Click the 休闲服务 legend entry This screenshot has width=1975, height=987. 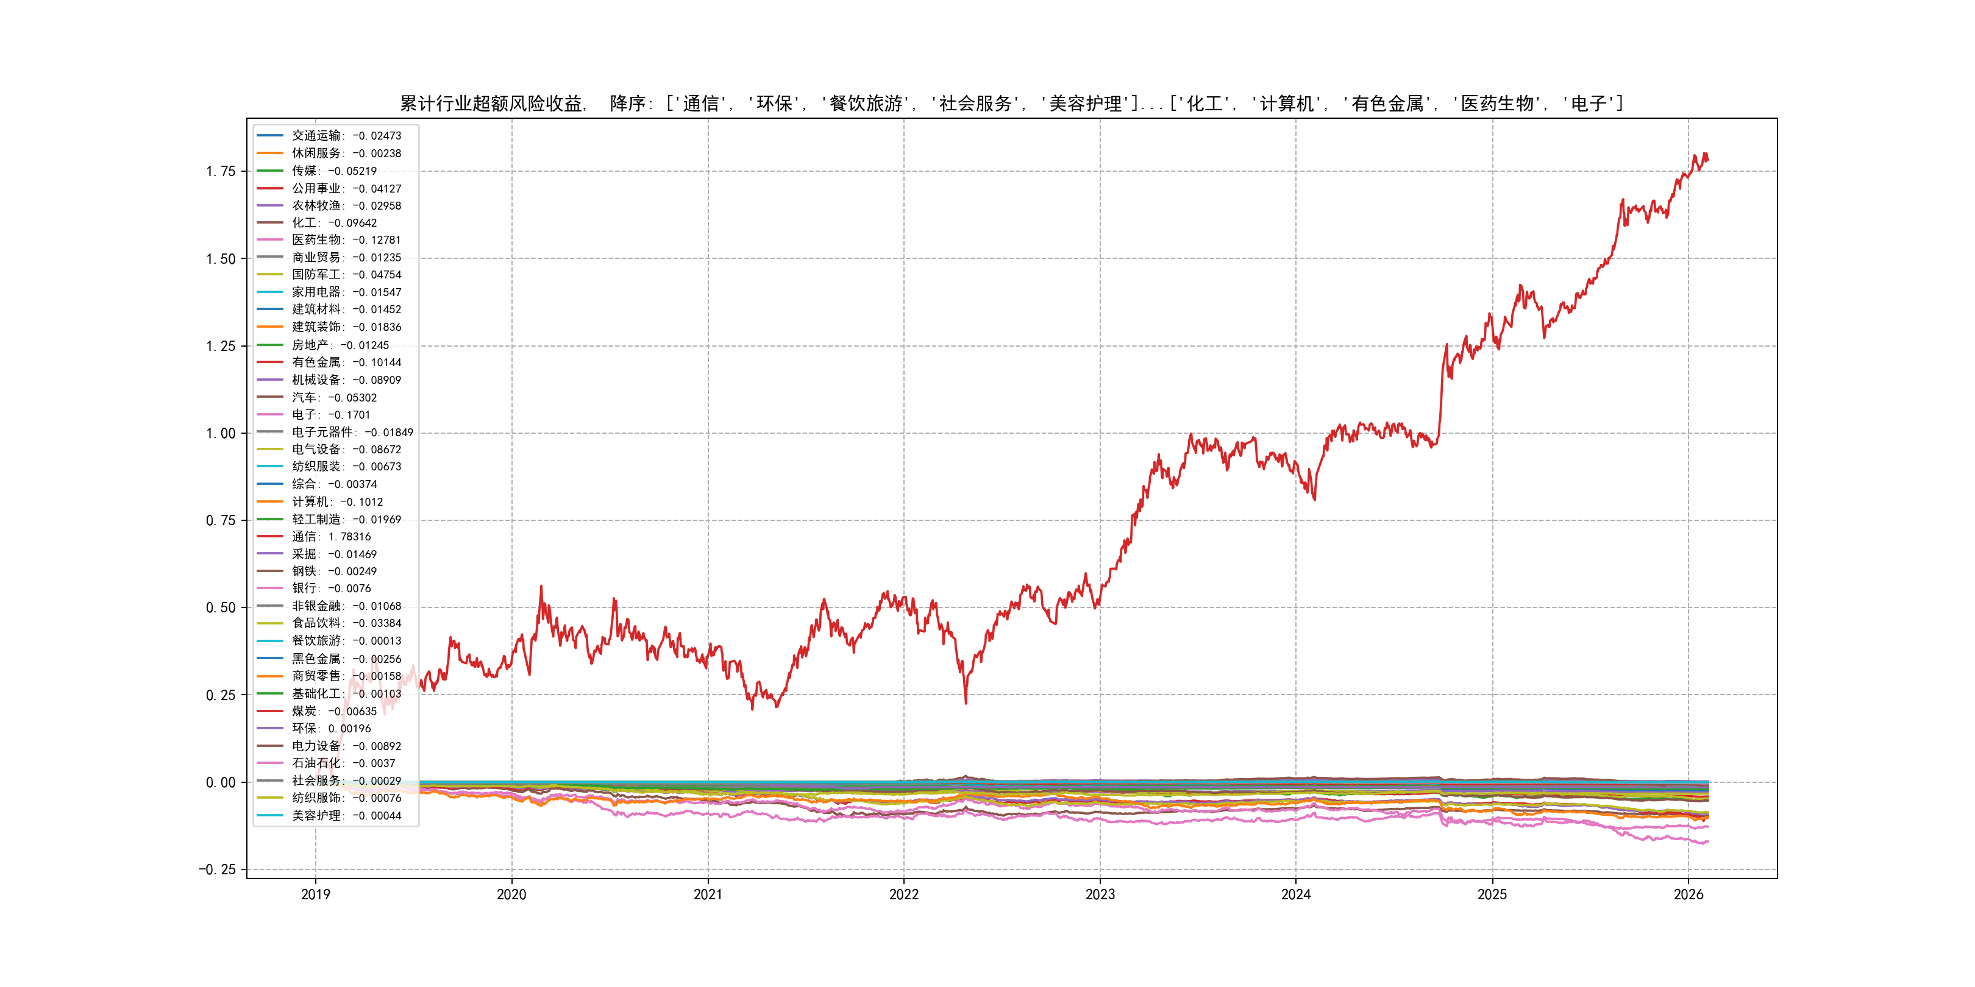tap(346, 154)
